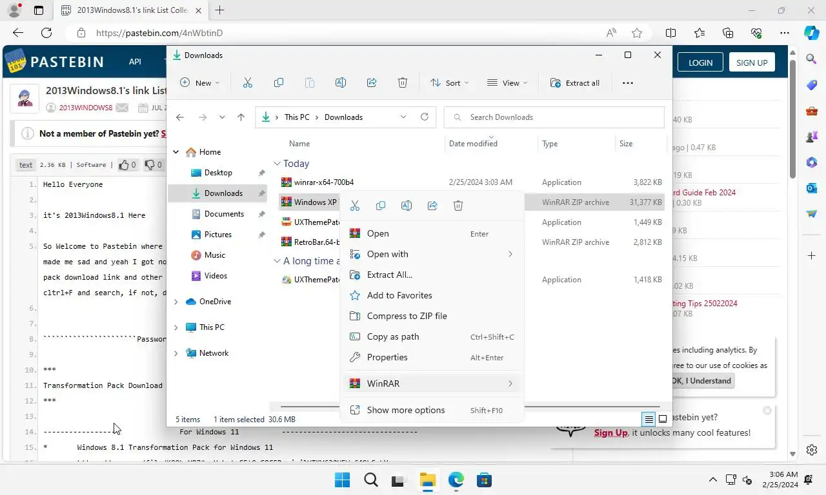Click Rename icon in context menu
This screenshot has height=495, width=826.
[x=407, y=206]
